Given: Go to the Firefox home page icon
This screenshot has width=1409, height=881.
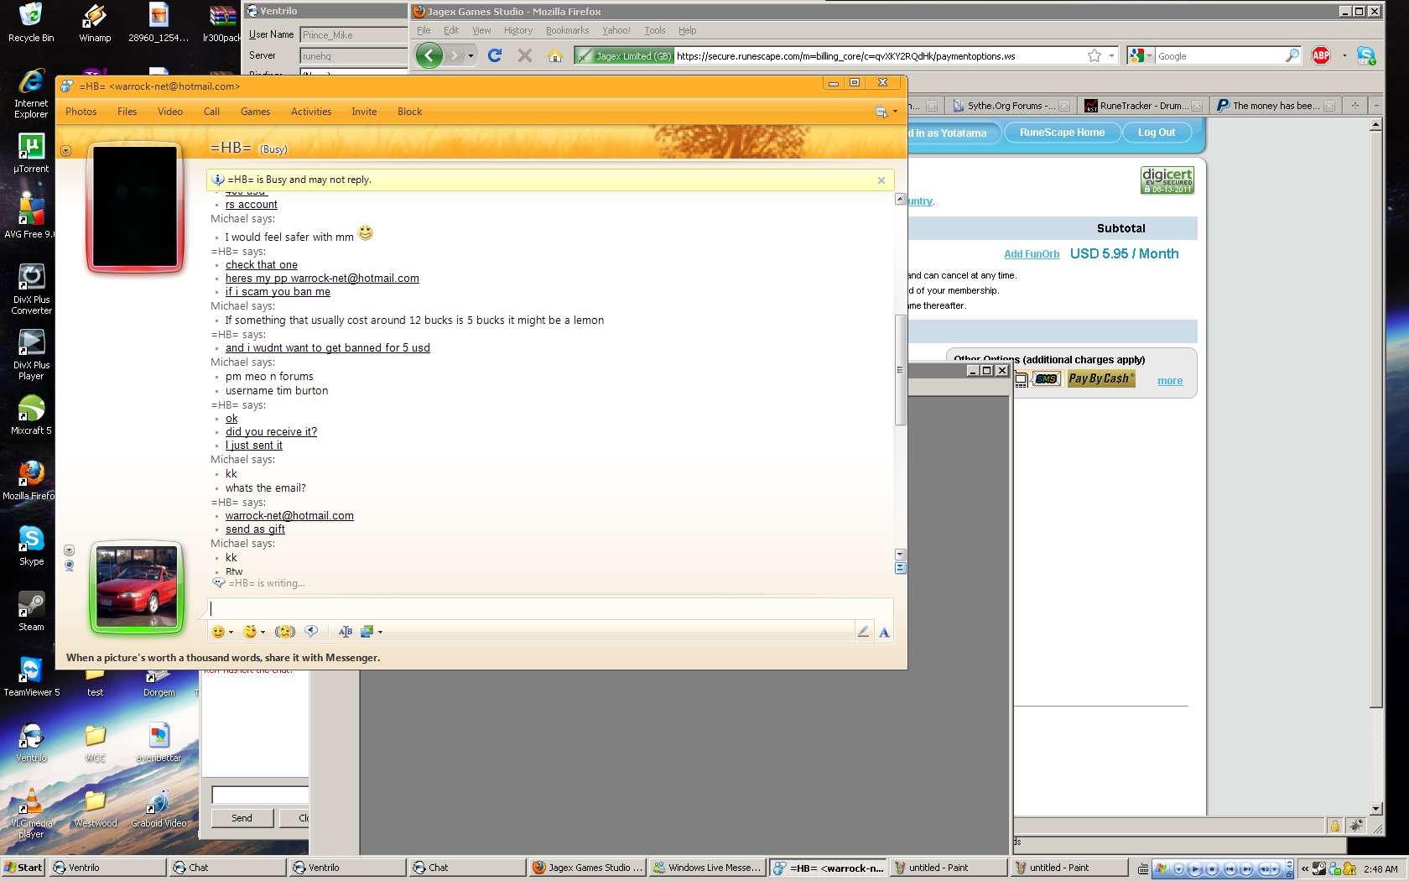Looking at the screenshot, I should pyautogui.click(x=554, y=55).
